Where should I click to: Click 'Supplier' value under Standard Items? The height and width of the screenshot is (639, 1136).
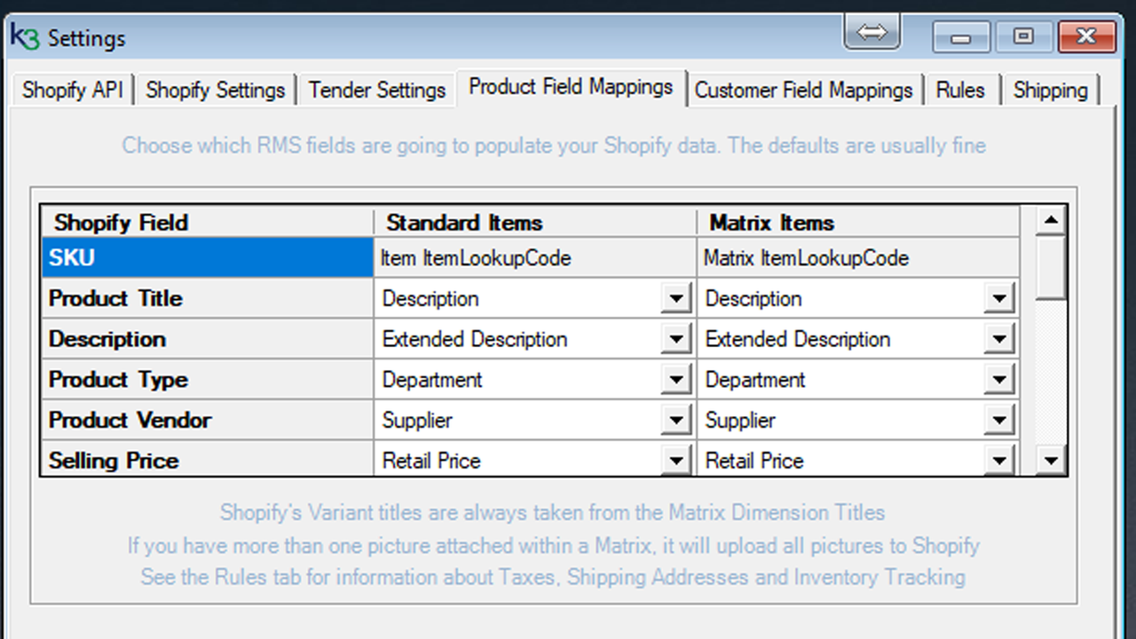417,421
